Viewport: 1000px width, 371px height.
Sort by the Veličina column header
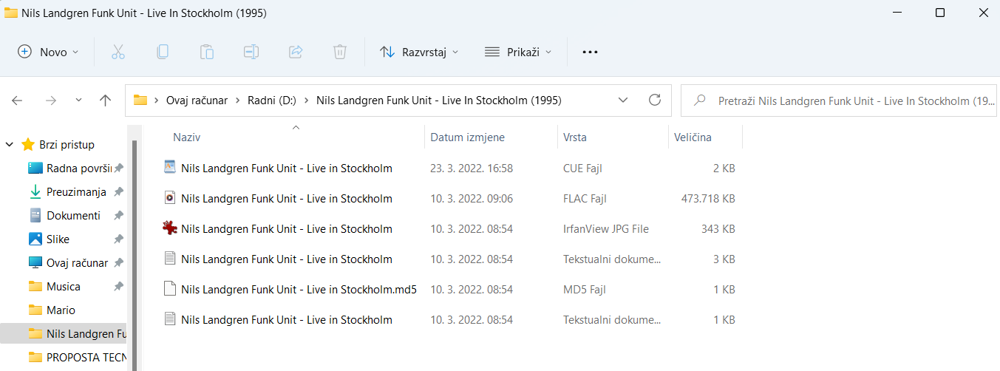coord(705,137)
